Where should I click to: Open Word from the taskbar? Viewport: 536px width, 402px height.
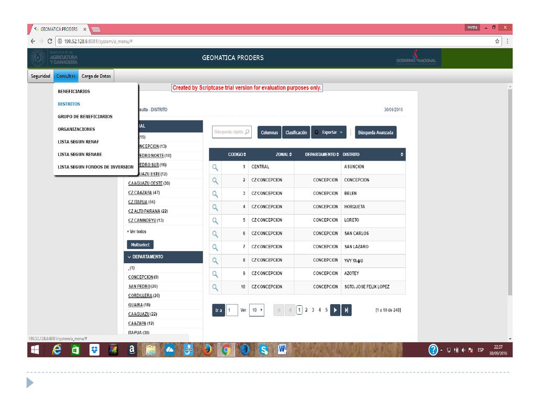pos(282,350)
